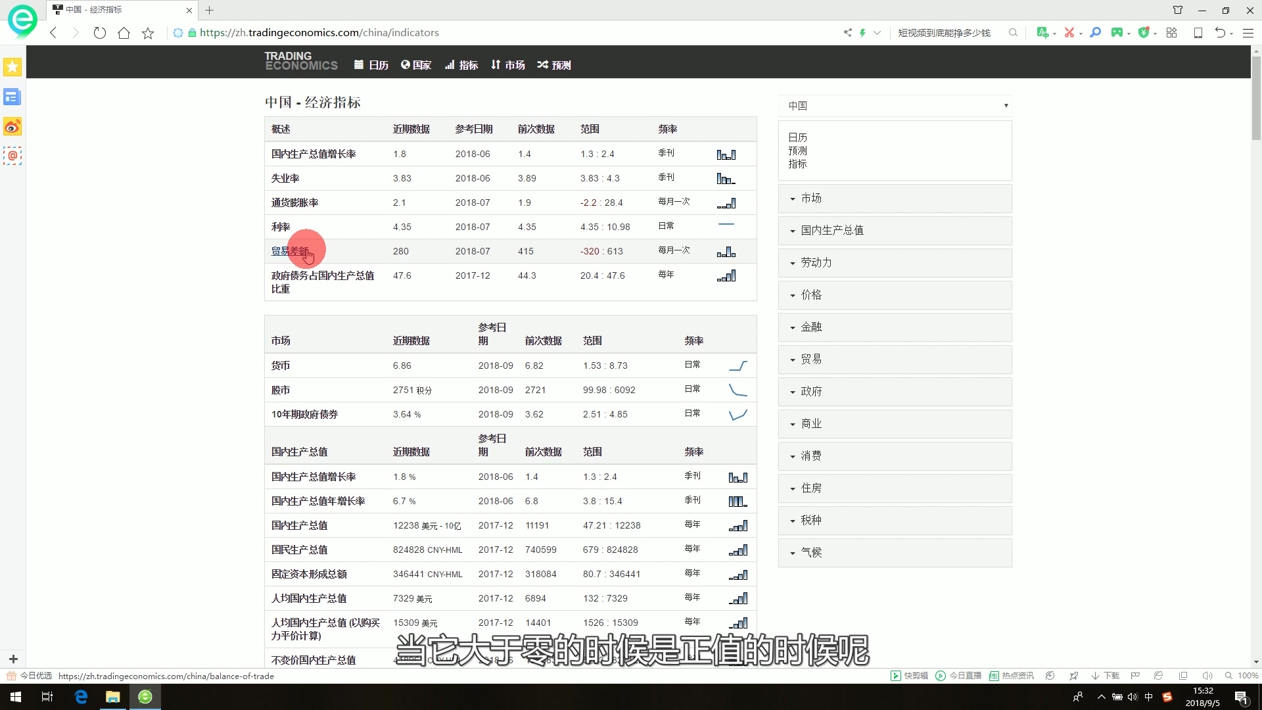Screen dimensions: 1262x710
Task: Open the news feed sidebar icon
Action: click(12, 97)
